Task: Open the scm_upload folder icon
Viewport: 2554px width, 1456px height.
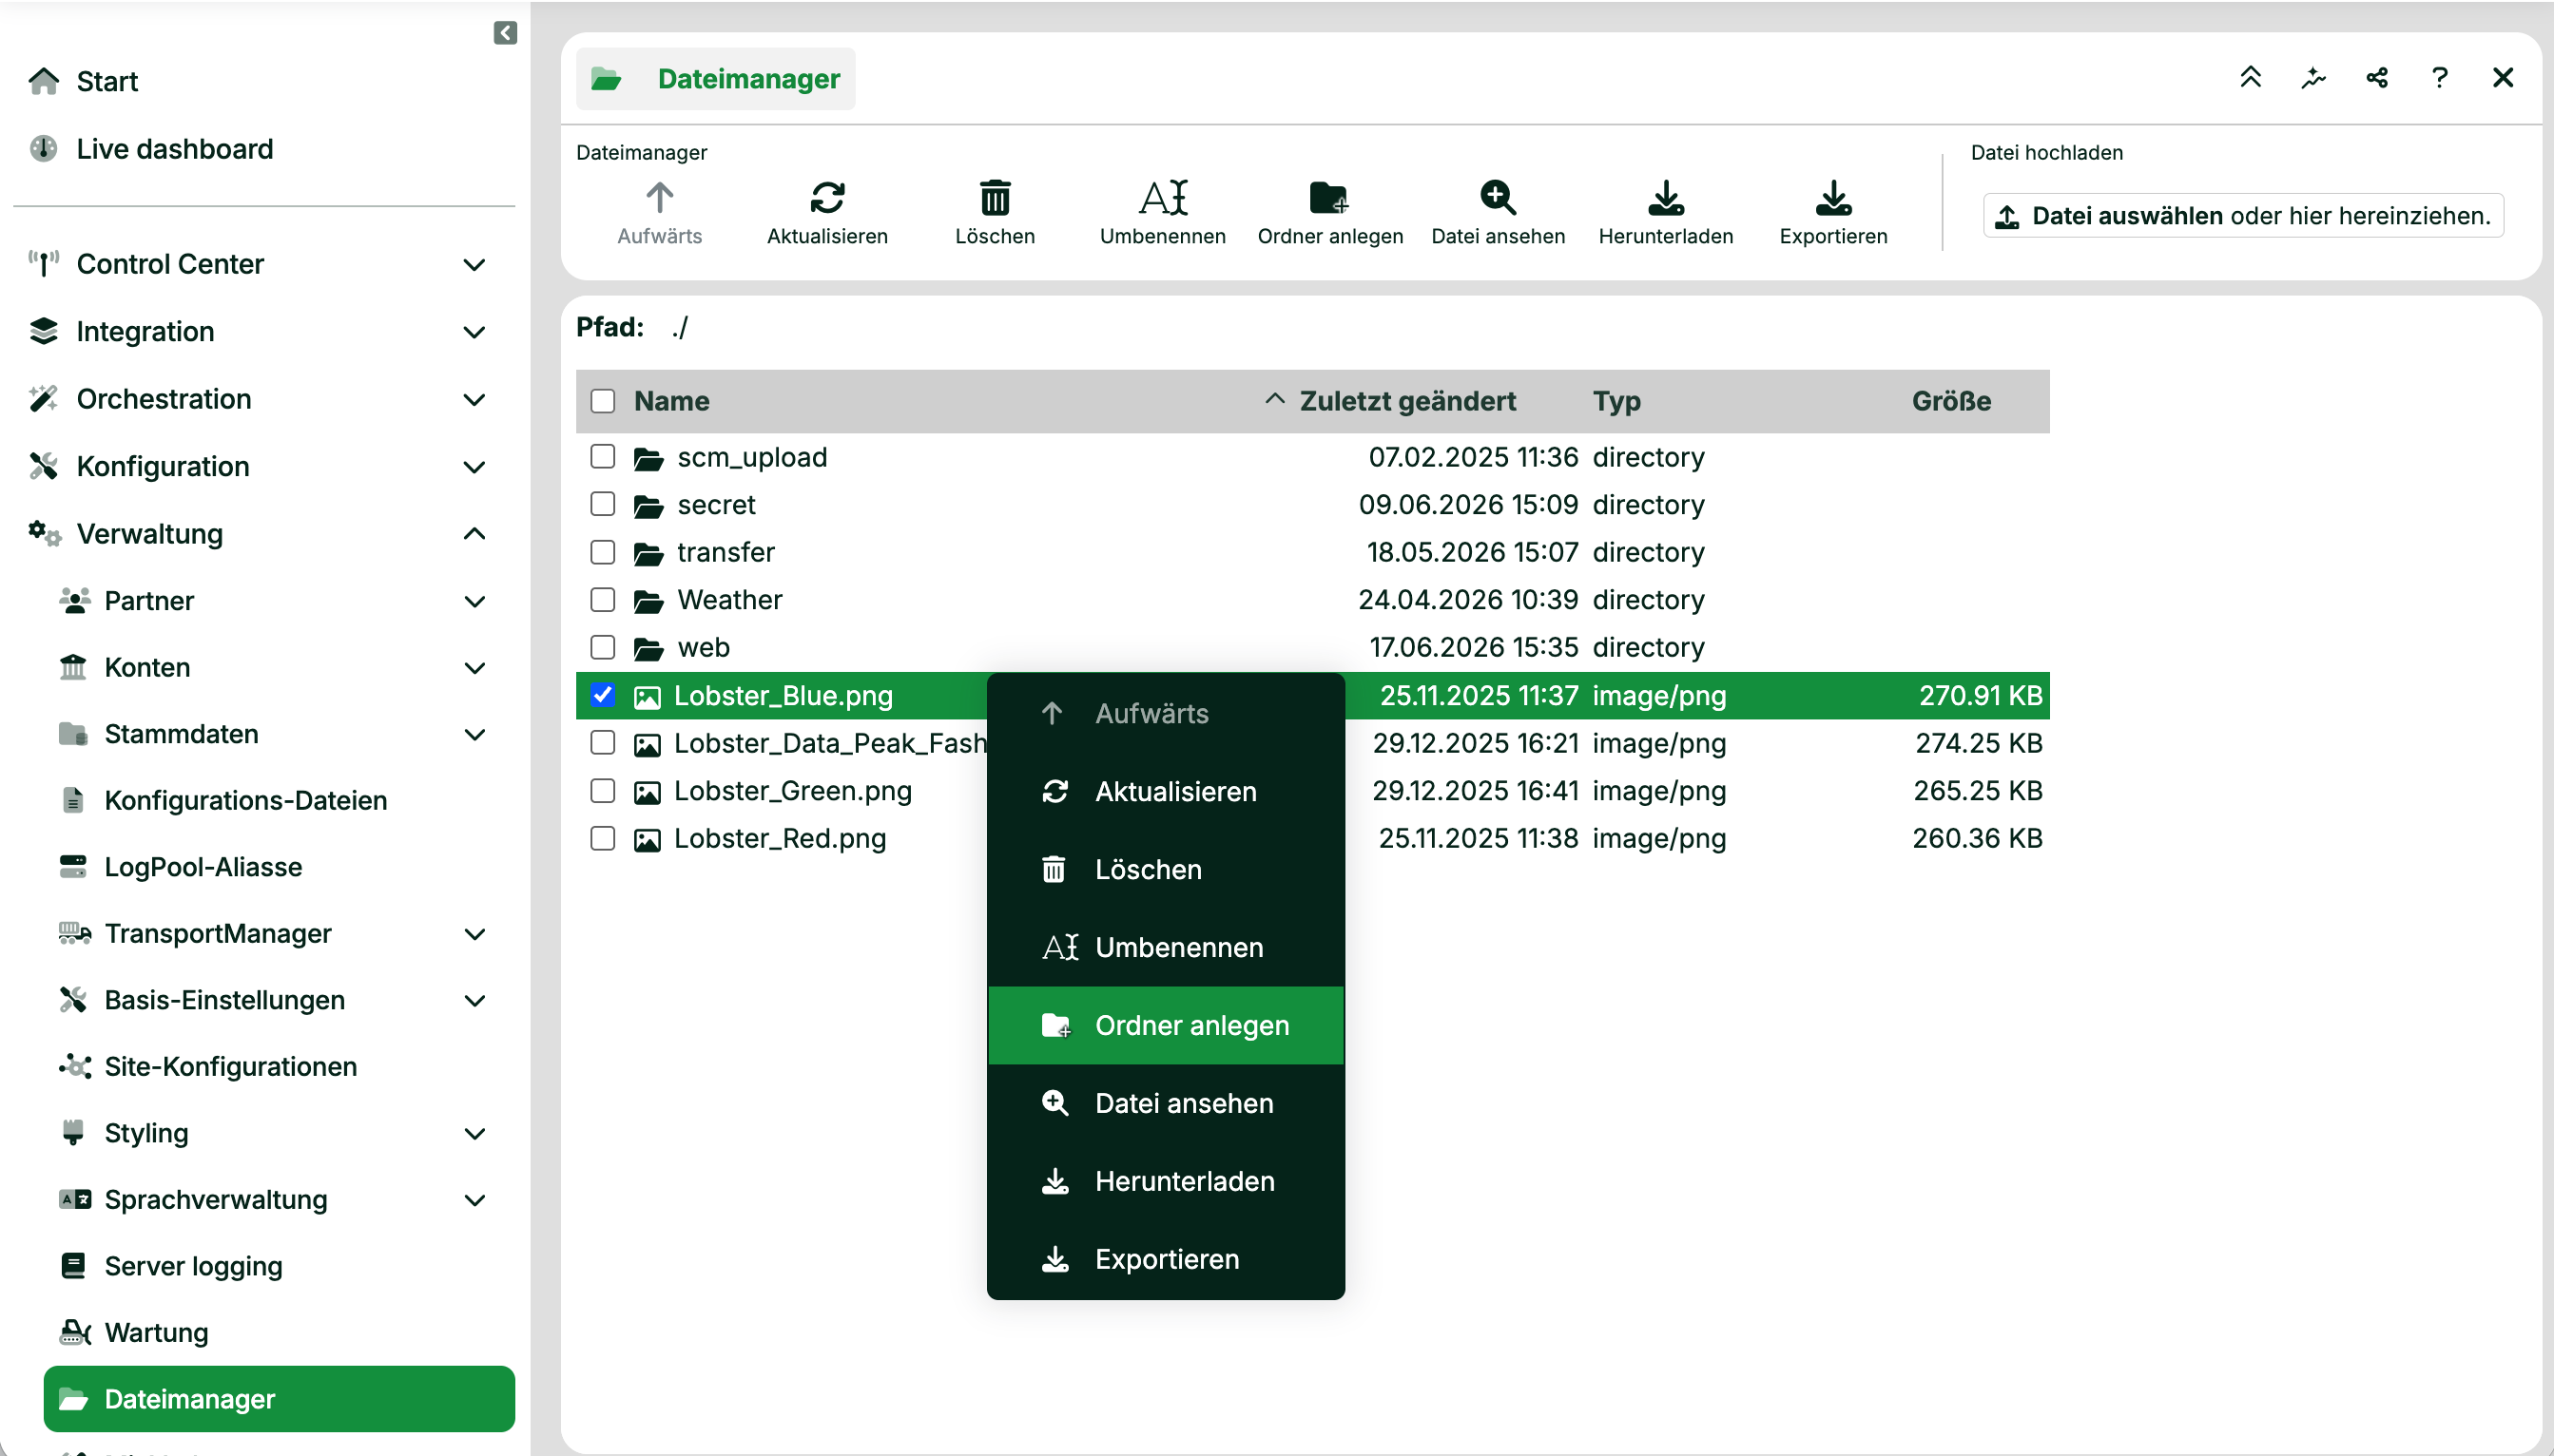Action: 648,458
